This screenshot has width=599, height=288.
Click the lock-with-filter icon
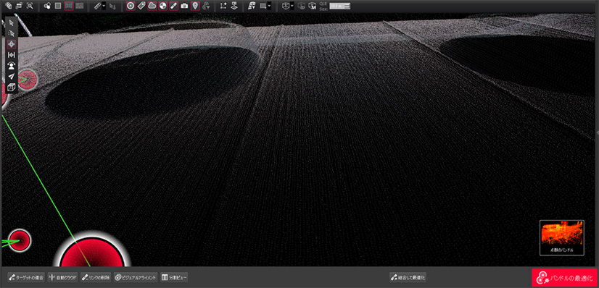(206, 6)
